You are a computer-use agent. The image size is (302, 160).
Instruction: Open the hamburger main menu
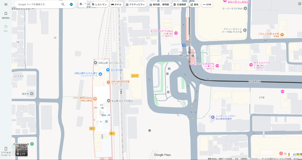[x=6, y=4]
